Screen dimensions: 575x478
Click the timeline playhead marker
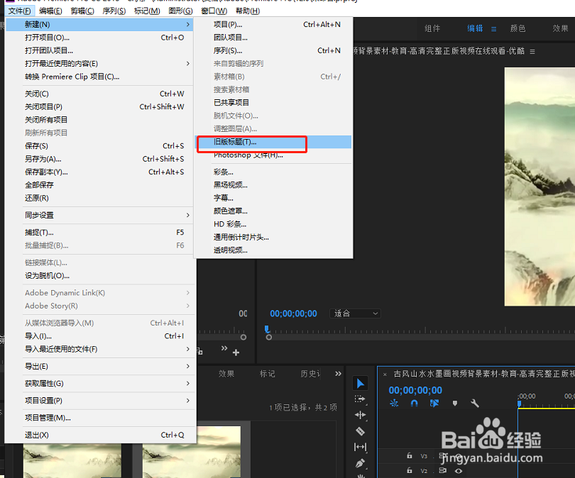click(519, 404)
